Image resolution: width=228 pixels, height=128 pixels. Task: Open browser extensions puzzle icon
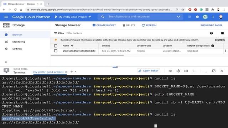pyautogui.click(x=213, y=10)
